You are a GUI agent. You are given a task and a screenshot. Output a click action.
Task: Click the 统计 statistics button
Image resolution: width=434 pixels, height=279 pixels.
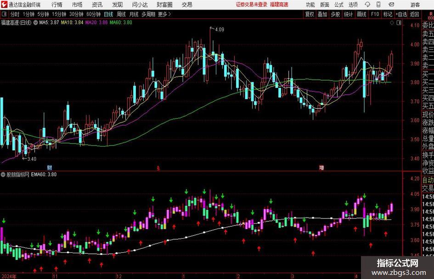pyautogui.click(x=348, y=14)
